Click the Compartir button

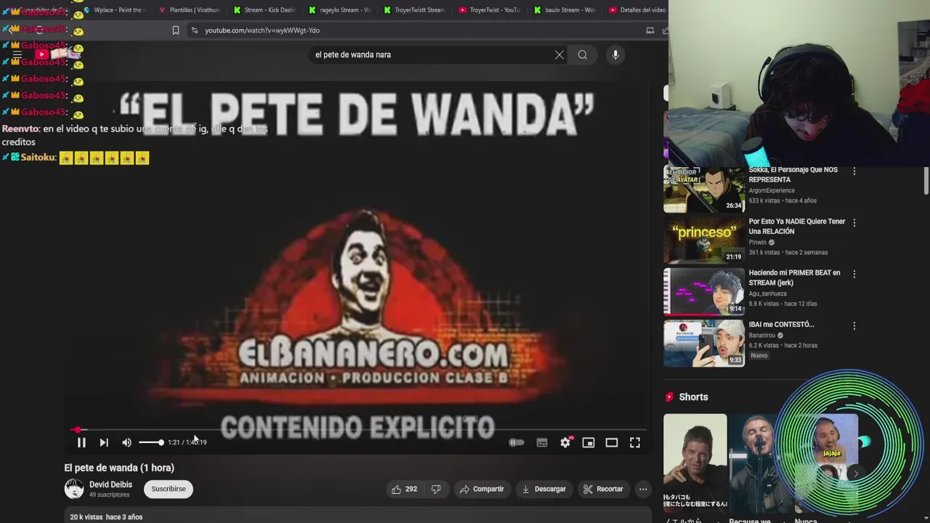tap(482, 489)
